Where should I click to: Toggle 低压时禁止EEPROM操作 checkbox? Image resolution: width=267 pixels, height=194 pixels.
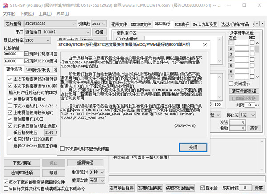pyautogui.click(x=10, y=139)
